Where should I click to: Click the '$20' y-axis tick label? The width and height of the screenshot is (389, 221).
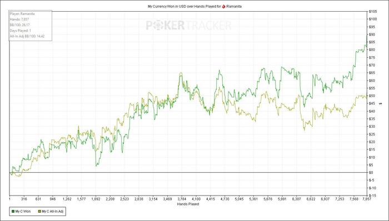372,142
